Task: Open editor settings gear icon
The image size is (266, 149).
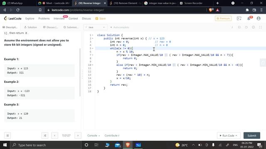Action: pos(253,27)
